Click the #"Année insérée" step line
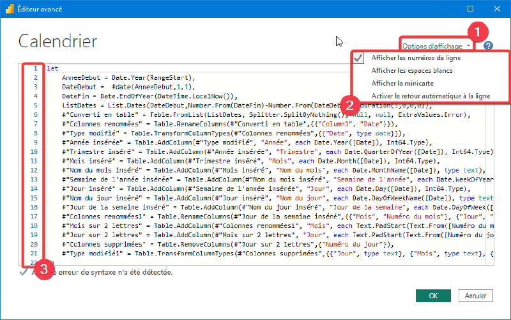The width and height of the screenshot is (511, 320). 247,142
